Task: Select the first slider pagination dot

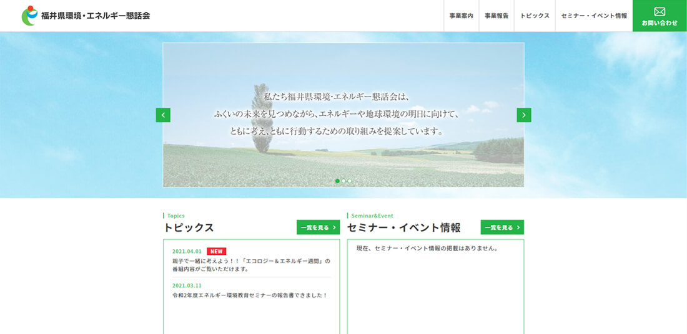Action: coord(337,181)
